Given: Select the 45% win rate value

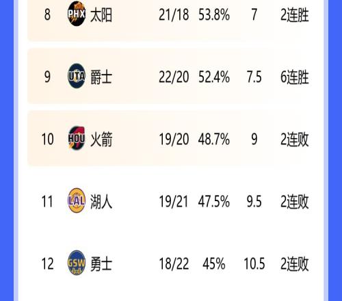Looking at the screenshot, I should [214, 264].
